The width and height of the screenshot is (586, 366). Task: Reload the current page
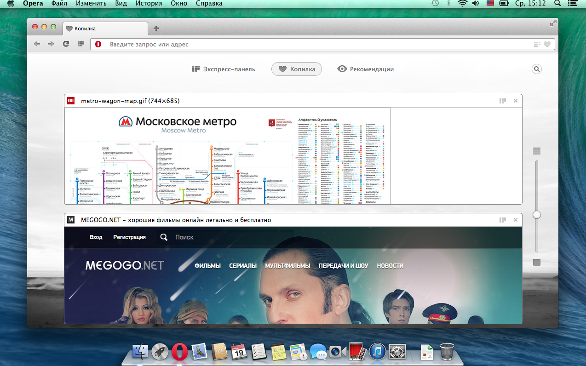(66, 44)
